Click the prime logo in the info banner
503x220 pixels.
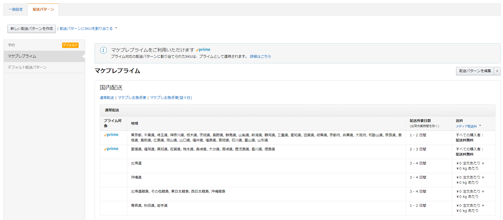(x=203, y=50)
